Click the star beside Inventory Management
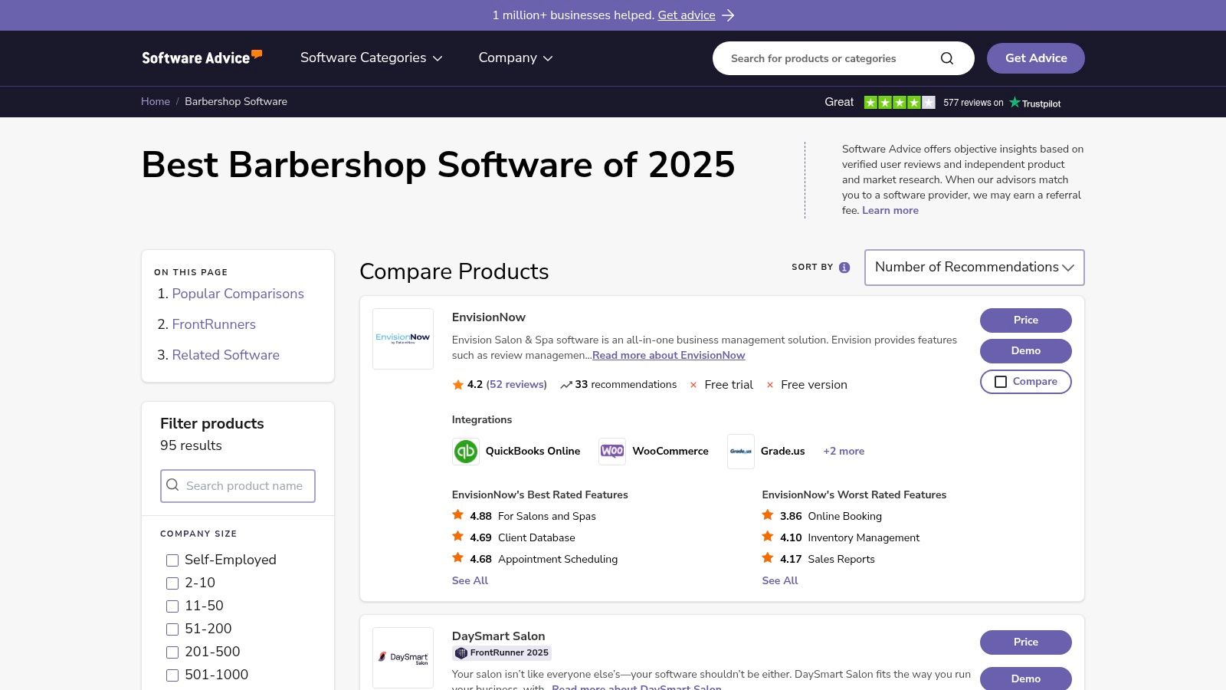 pyautogui.click(x=768, y=537)
